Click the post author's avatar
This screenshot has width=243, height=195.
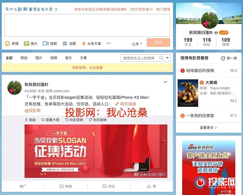pos(15,87)
